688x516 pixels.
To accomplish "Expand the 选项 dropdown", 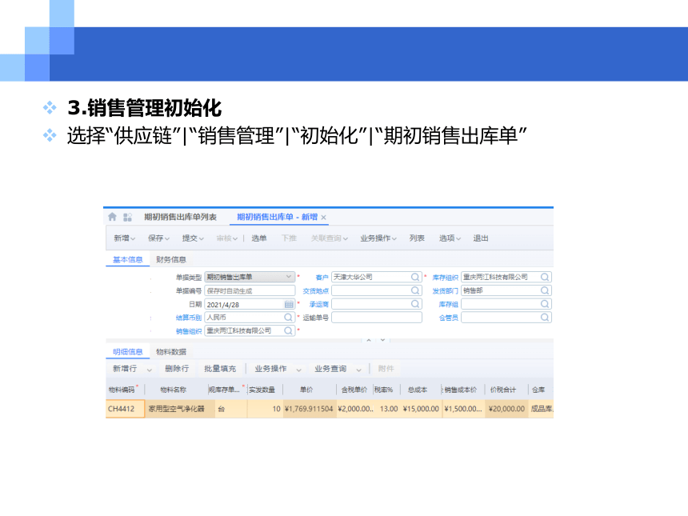I will (458, 238).
